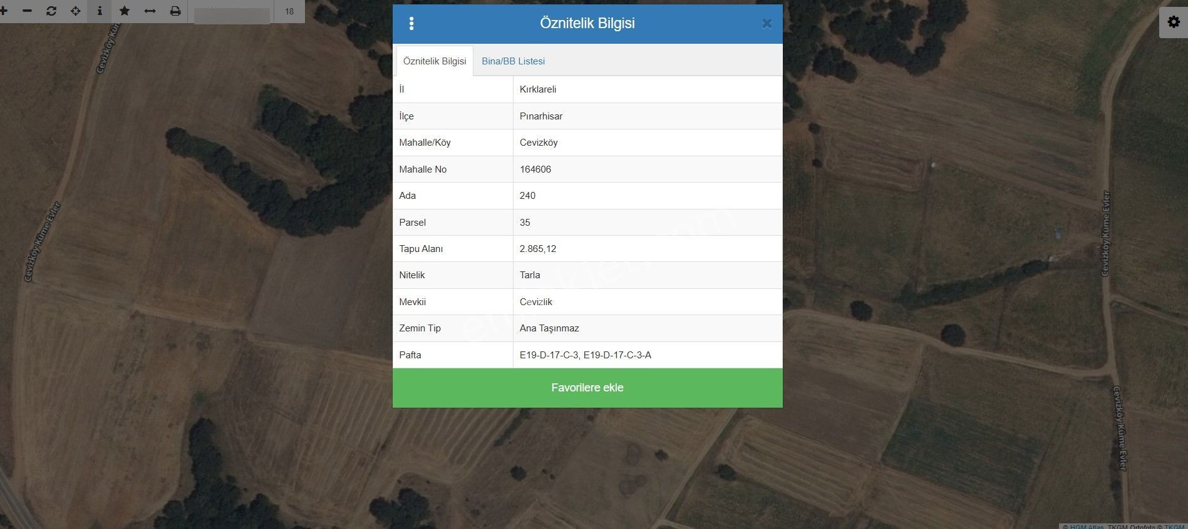Click the crosshair locate icon
Screen dimensions: 1188x529
point(75,11)
